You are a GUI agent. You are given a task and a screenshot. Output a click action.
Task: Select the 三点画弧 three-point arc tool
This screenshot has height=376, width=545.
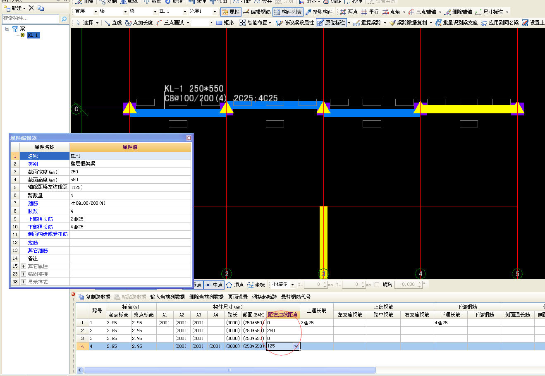[x=170, y=22]
